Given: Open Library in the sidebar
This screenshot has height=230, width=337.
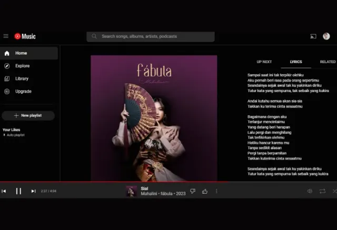Looking at the screenshot, I should (29, 78).
